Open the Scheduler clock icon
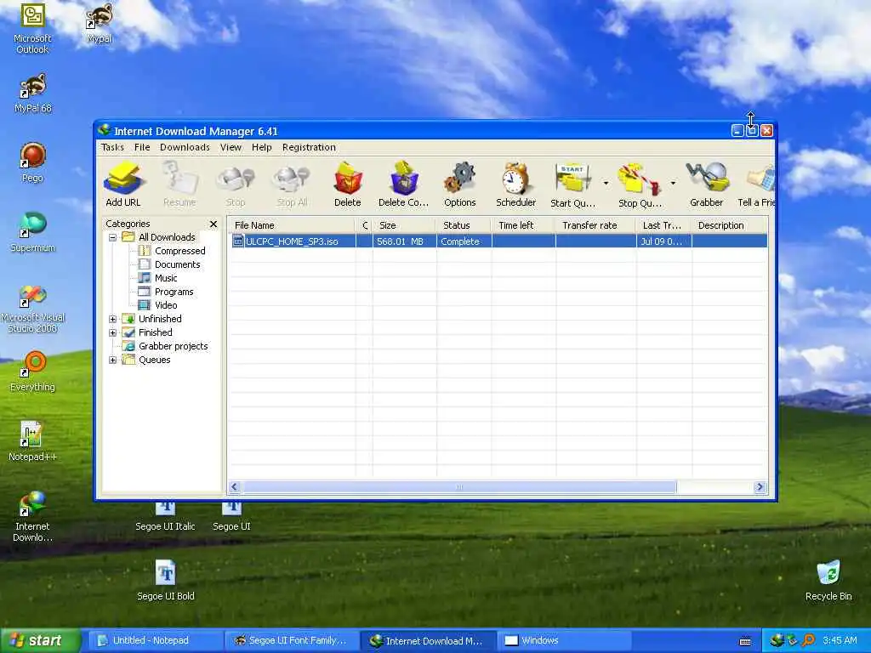 pos(516,185)
